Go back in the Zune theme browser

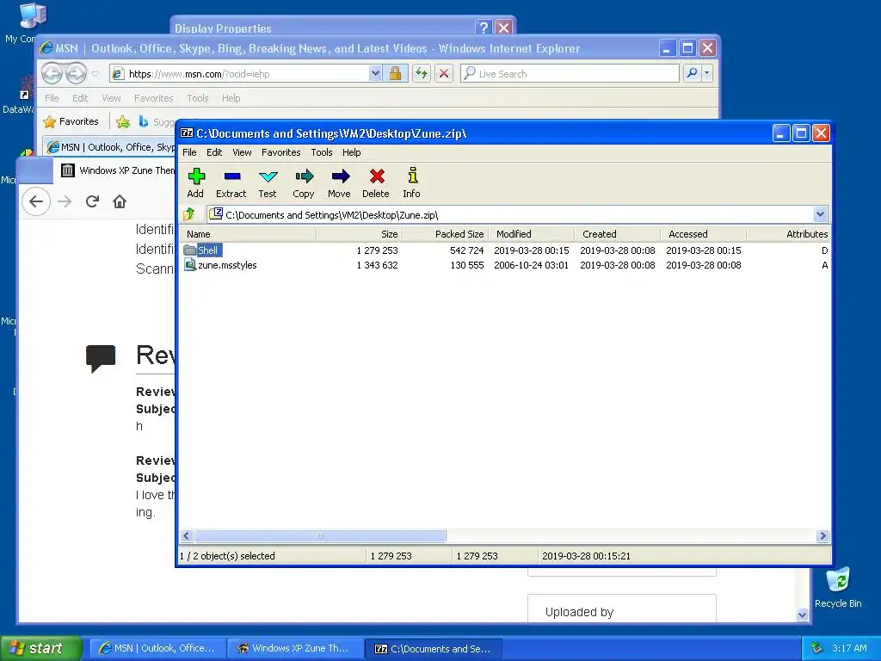click(36, 201)
